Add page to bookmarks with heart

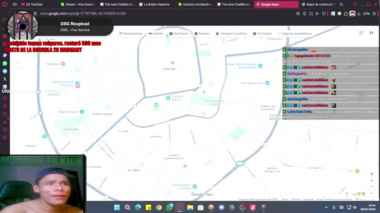coord(324,14)
